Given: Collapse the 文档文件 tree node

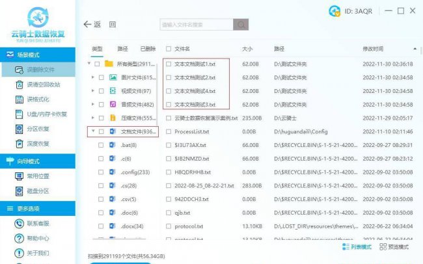Looking at the screenshot, I should point(93,131).
